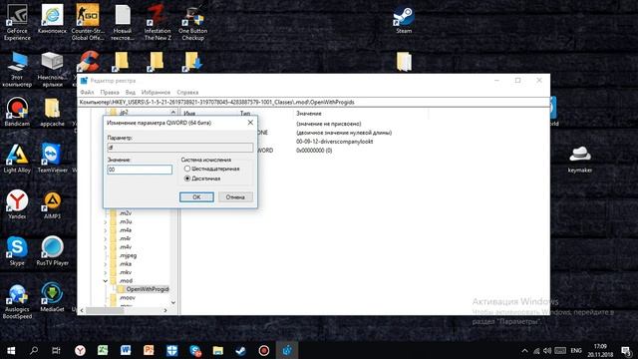638x359 pixels.
Task: Click value 00-09-12-driverscompanylookt
Action: pos(335,142)
